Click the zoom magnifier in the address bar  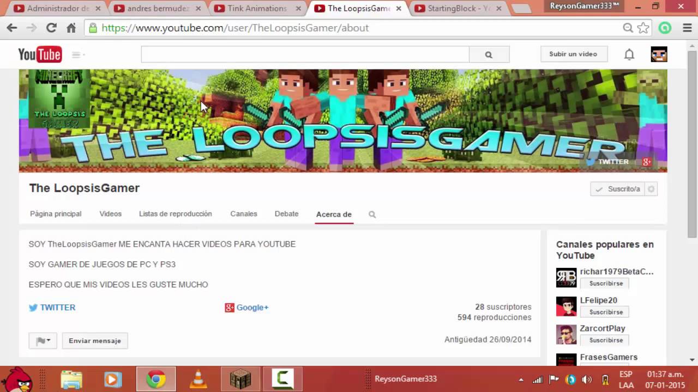click(x=628, y=28)
